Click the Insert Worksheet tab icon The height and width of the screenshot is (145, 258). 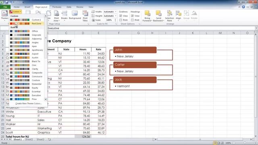(49, 139)
